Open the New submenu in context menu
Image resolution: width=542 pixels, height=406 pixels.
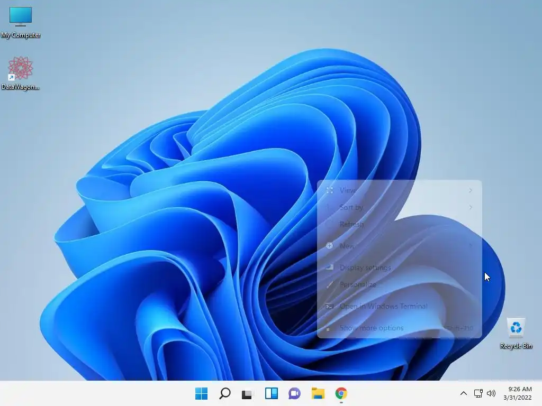click(x=399, y=246)
